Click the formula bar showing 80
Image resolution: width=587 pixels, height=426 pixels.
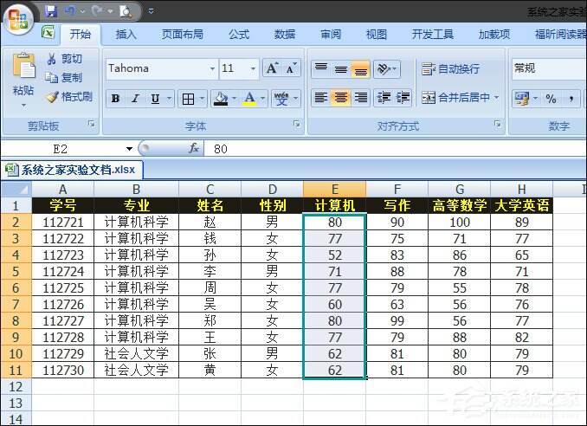[x=396, y=149]
